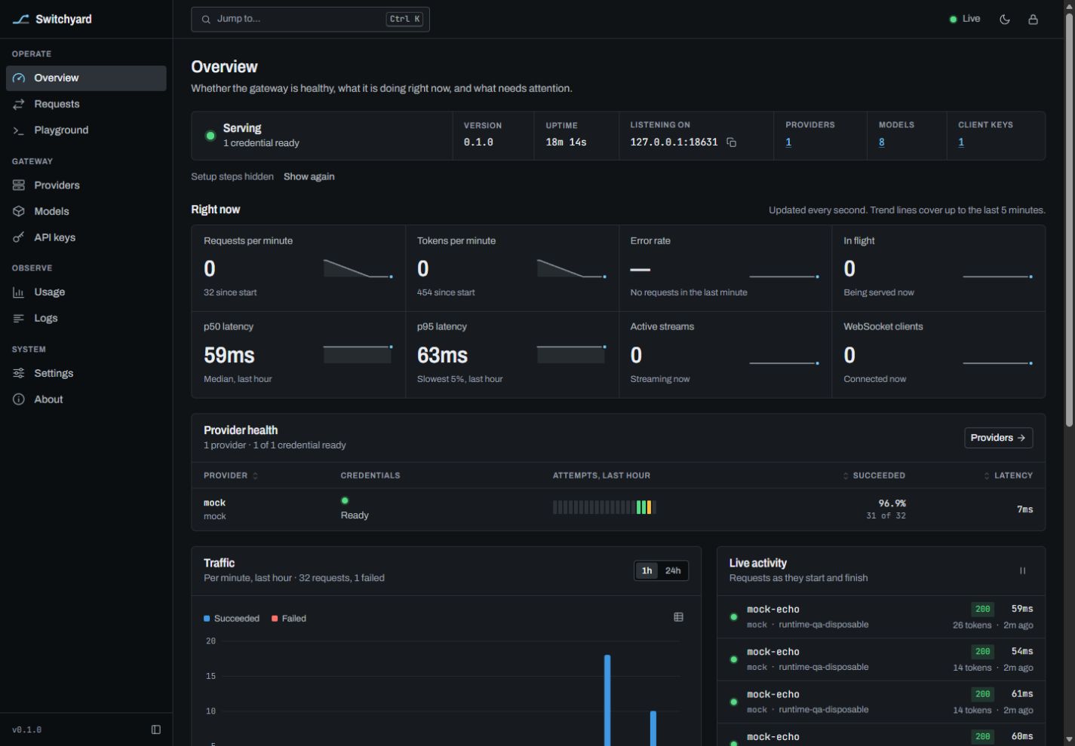Open the Client keys count link

(961, 142)
